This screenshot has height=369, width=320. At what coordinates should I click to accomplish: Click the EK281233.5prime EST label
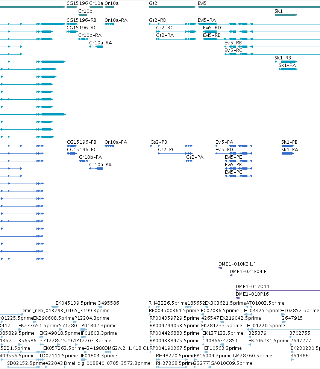[x=221, y=326]
